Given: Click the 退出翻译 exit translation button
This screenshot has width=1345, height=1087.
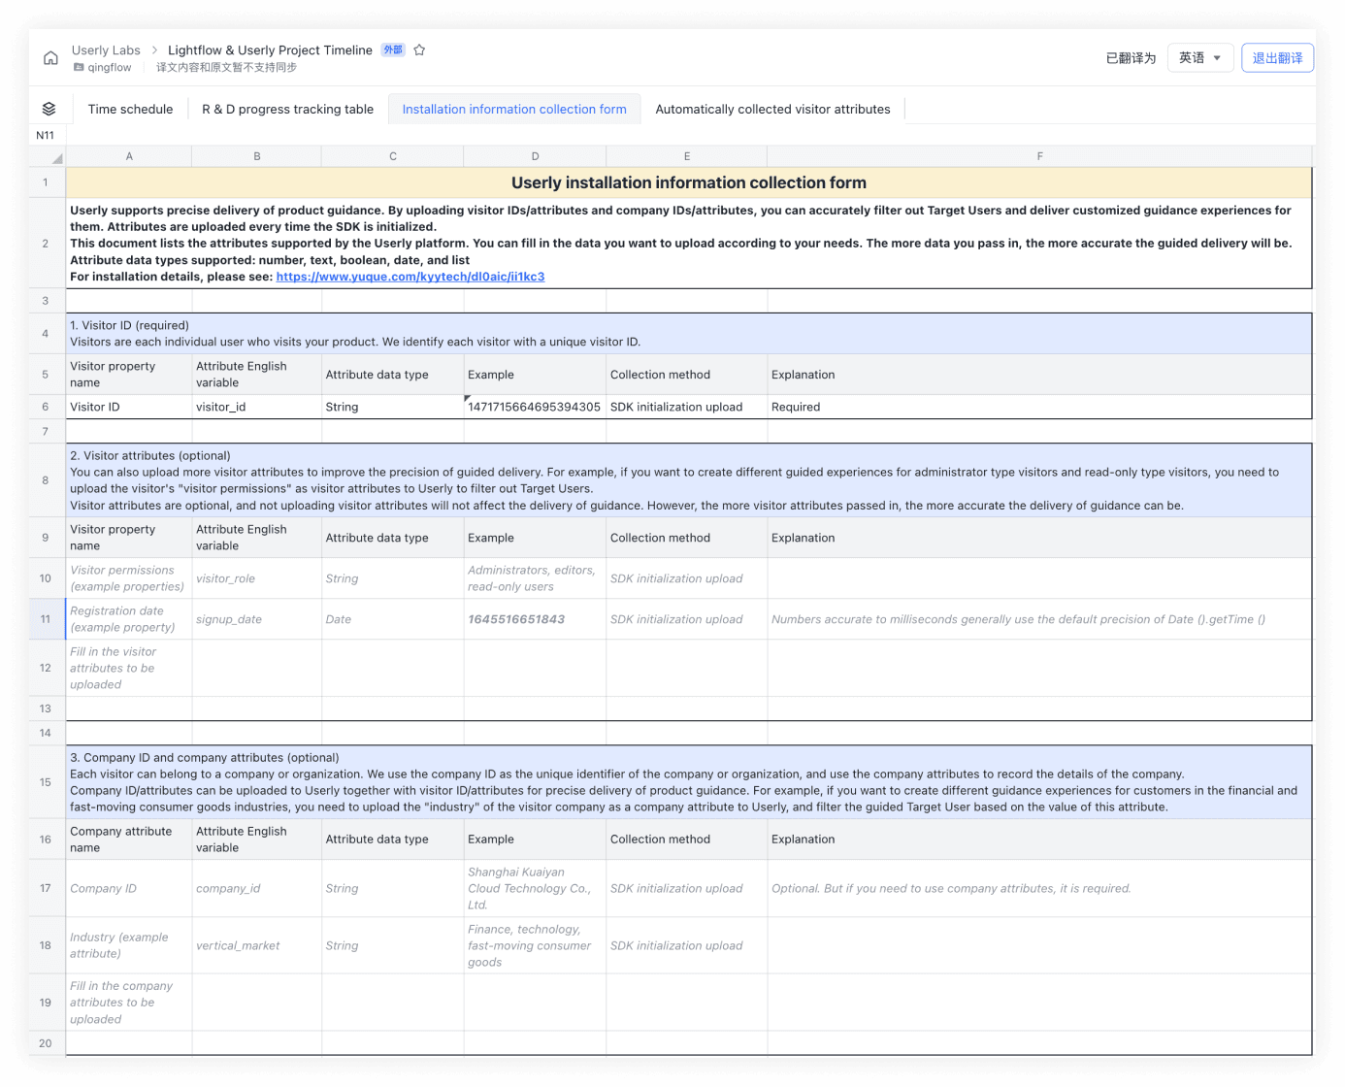Looking at the screenshot, I should coord(1277,58).
